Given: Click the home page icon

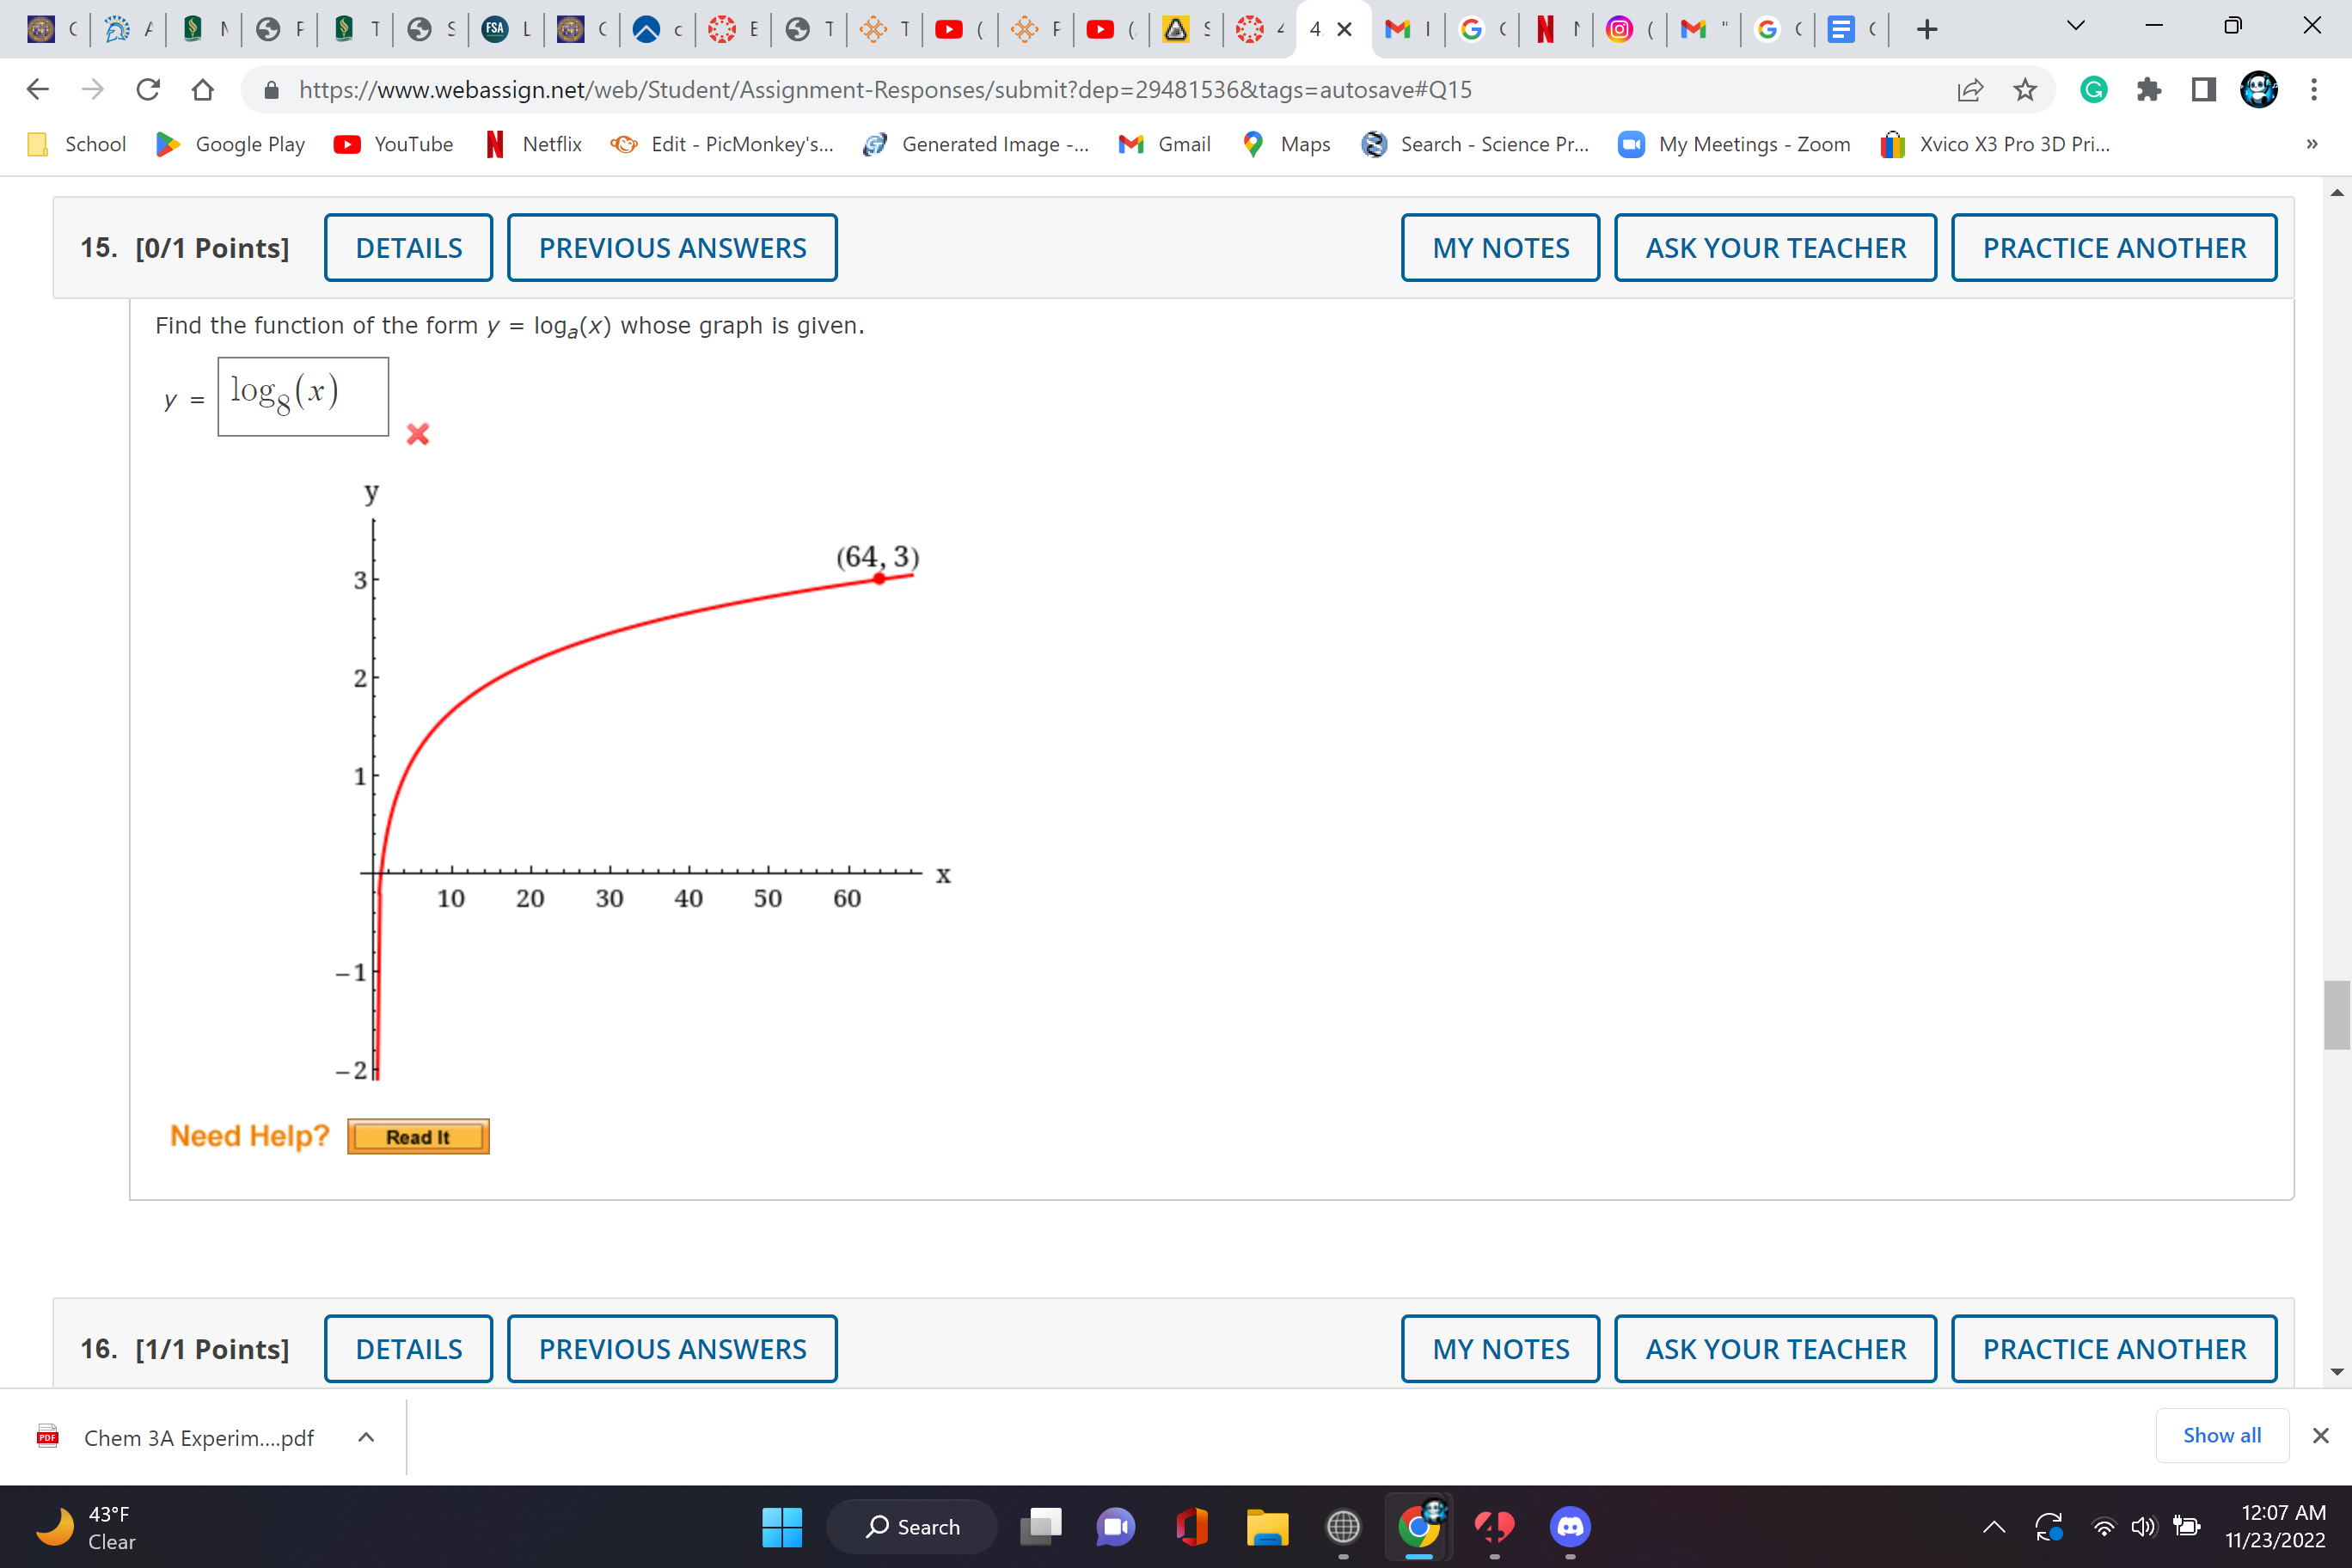Looking at the screenshot, I should pyautogui.click(x=203, y=90).
